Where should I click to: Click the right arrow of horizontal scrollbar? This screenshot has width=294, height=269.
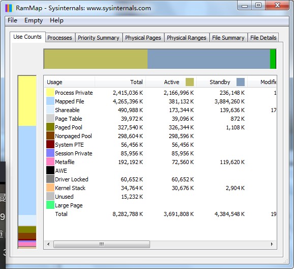pos(272,244)
